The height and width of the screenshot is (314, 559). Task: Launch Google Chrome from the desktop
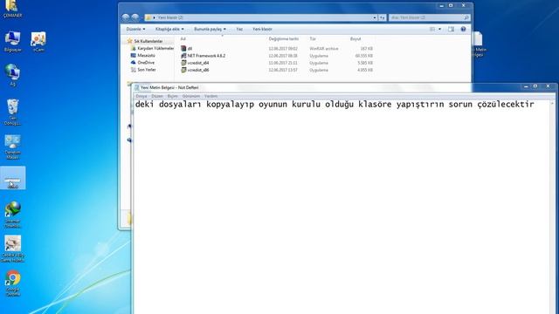[x=12, y=283]
